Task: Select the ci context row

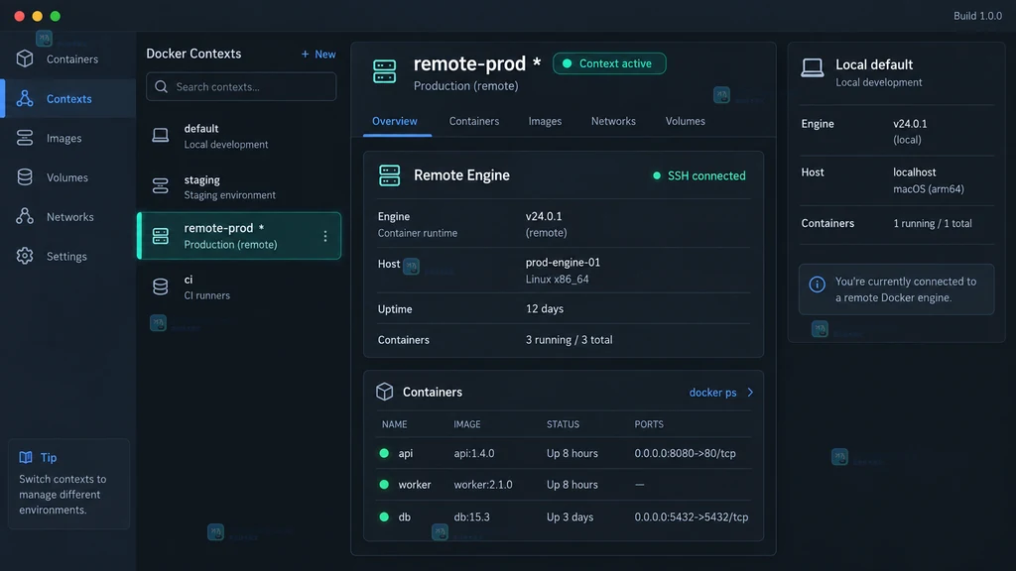Action: tap(239, 286)
